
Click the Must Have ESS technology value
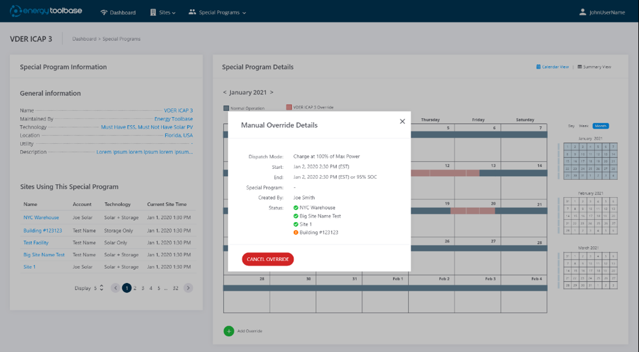coord(147,128)
